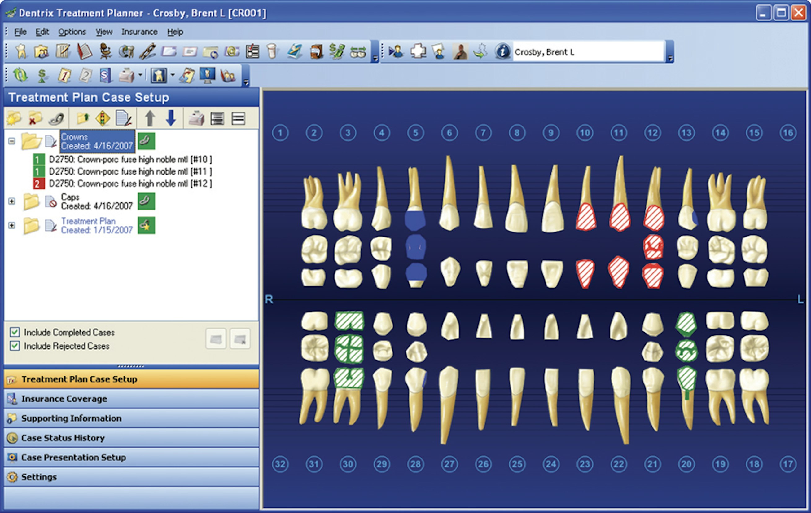Image resolution: width=811 pixels, height=513 pixels.
Task: Expand the Treatment Plan case folder
Action: point(12,225)
